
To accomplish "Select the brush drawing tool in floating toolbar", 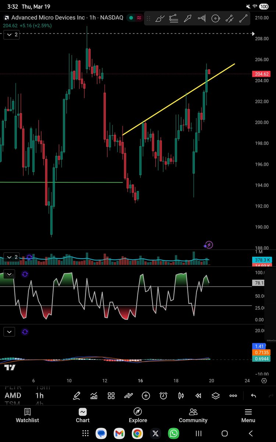I will [x=160, y=18].
